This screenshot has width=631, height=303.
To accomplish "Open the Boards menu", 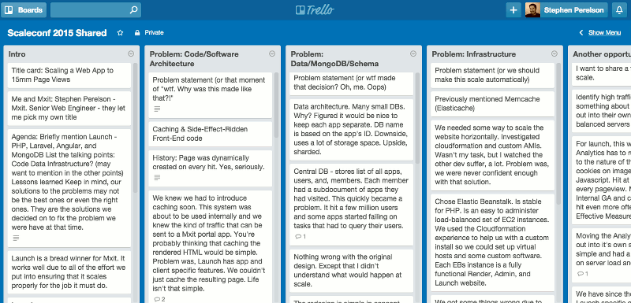I will [24, 10].
